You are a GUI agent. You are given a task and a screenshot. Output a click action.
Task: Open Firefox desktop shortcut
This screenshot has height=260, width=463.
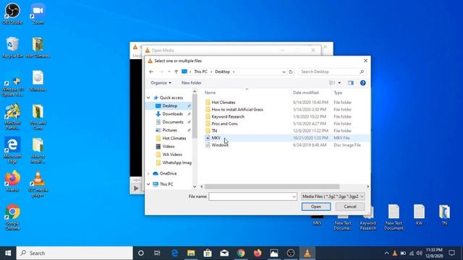click(x=12, y=181)
